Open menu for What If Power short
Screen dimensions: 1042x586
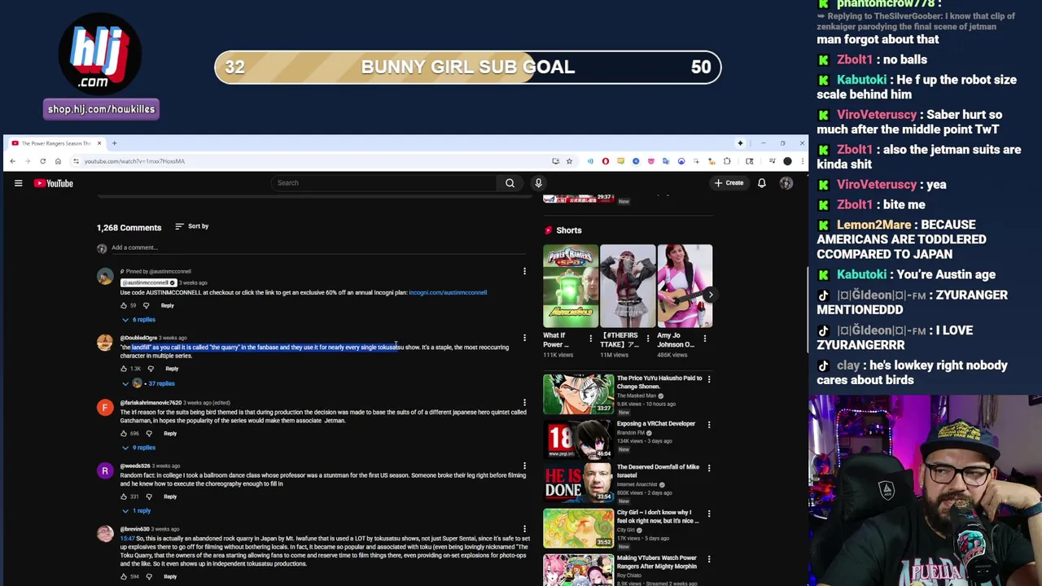coord(592,338)
